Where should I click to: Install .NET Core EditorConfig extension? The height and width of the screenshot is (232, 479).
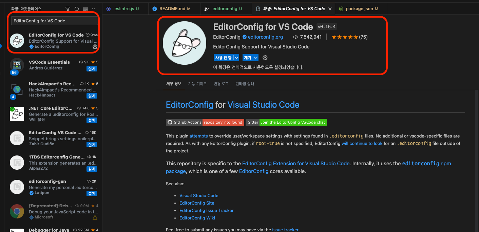click(x=92, y=120)
